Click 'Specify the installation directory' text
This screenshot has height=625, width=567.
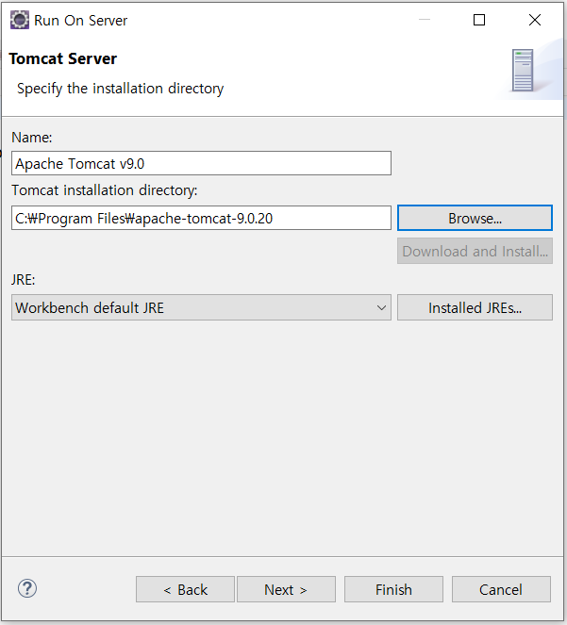pyautogui.click(x=120, y=89)
